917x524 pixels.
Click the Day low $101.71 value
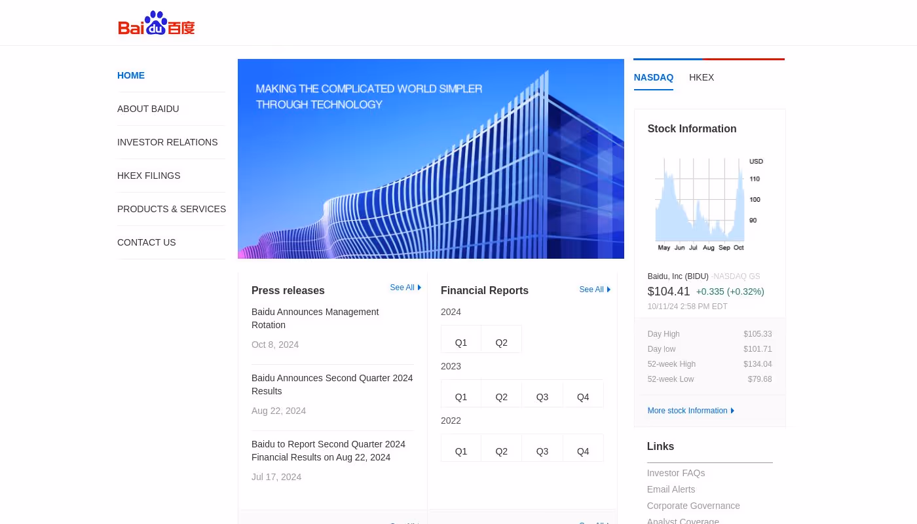(x=758, y=349)
